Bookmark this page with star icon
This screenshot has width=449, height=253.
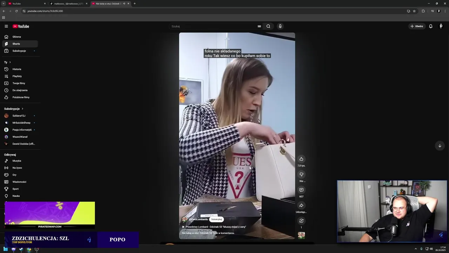pyautogui.click(x=414, y=11)
